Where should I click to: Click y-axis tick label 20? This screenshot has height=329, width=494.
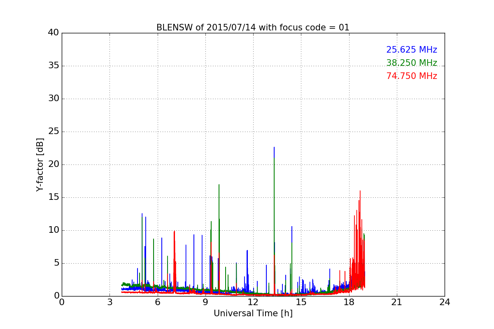point(54,164)
